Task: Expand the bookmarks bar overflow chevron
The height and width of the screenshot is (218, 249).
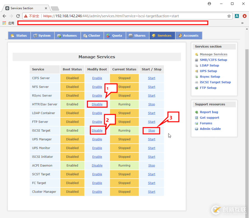Action: [x=242, y=23]
